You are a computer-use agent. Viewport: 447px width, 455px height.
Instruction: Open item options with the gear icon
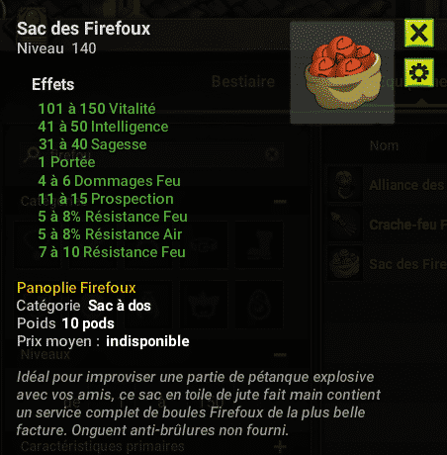pyautogui.click(x=419, y=72)
